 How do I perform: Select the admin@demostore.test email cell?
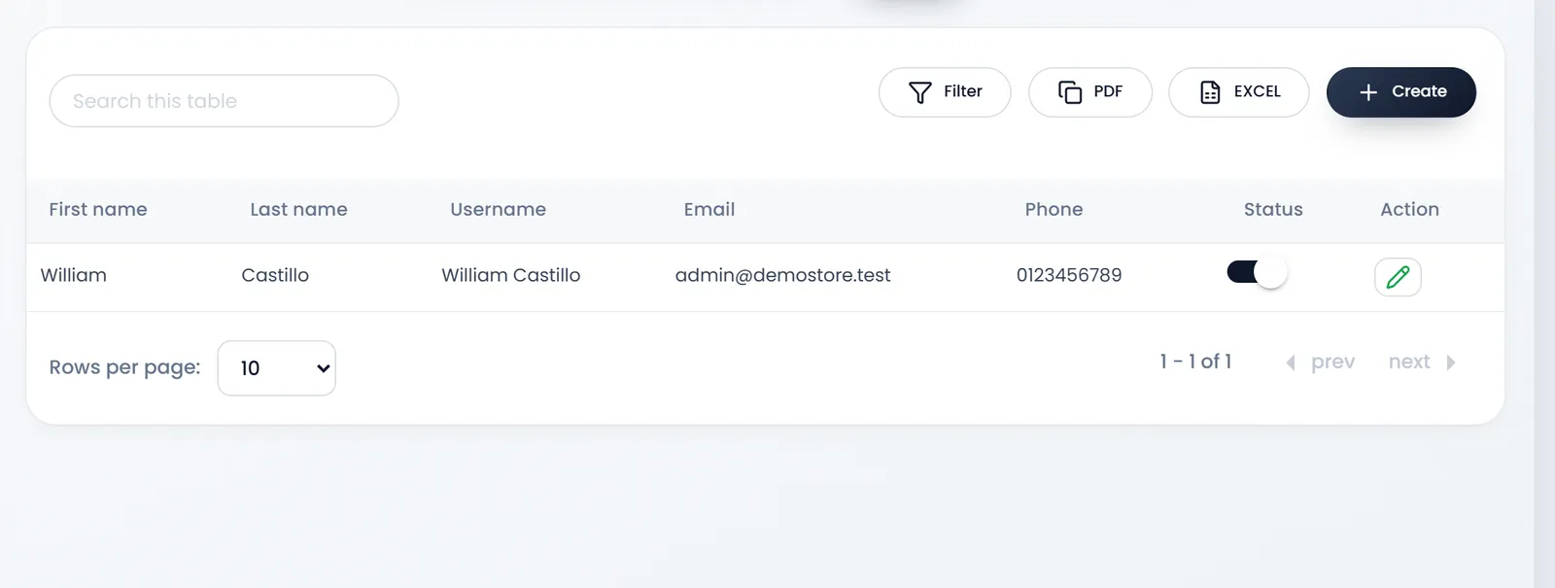coord(782,275)
